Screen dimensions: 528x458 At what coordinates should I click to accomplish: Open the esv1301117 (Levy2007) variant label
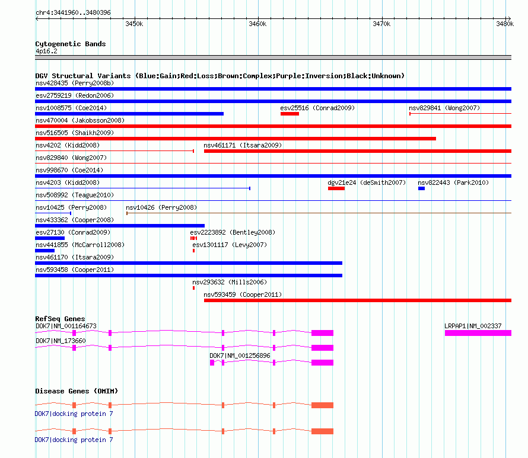tap(230, 245)
